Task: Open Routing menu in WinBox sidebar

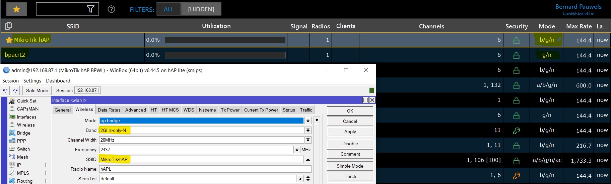Action: (25, 181)
